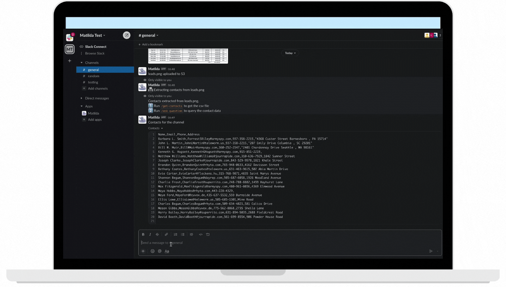Click the 'Barbara L. Smith' CSV line

tap(243, 139)
